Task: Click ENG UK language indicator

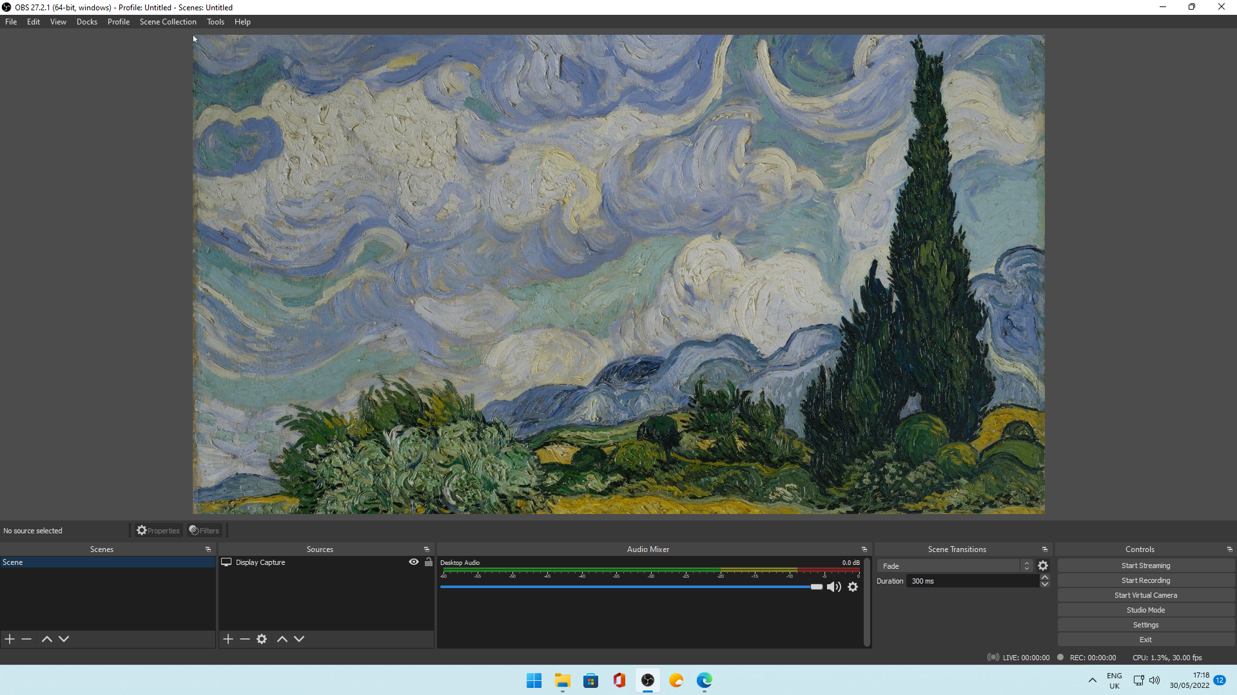Action: click(1115, 681)
